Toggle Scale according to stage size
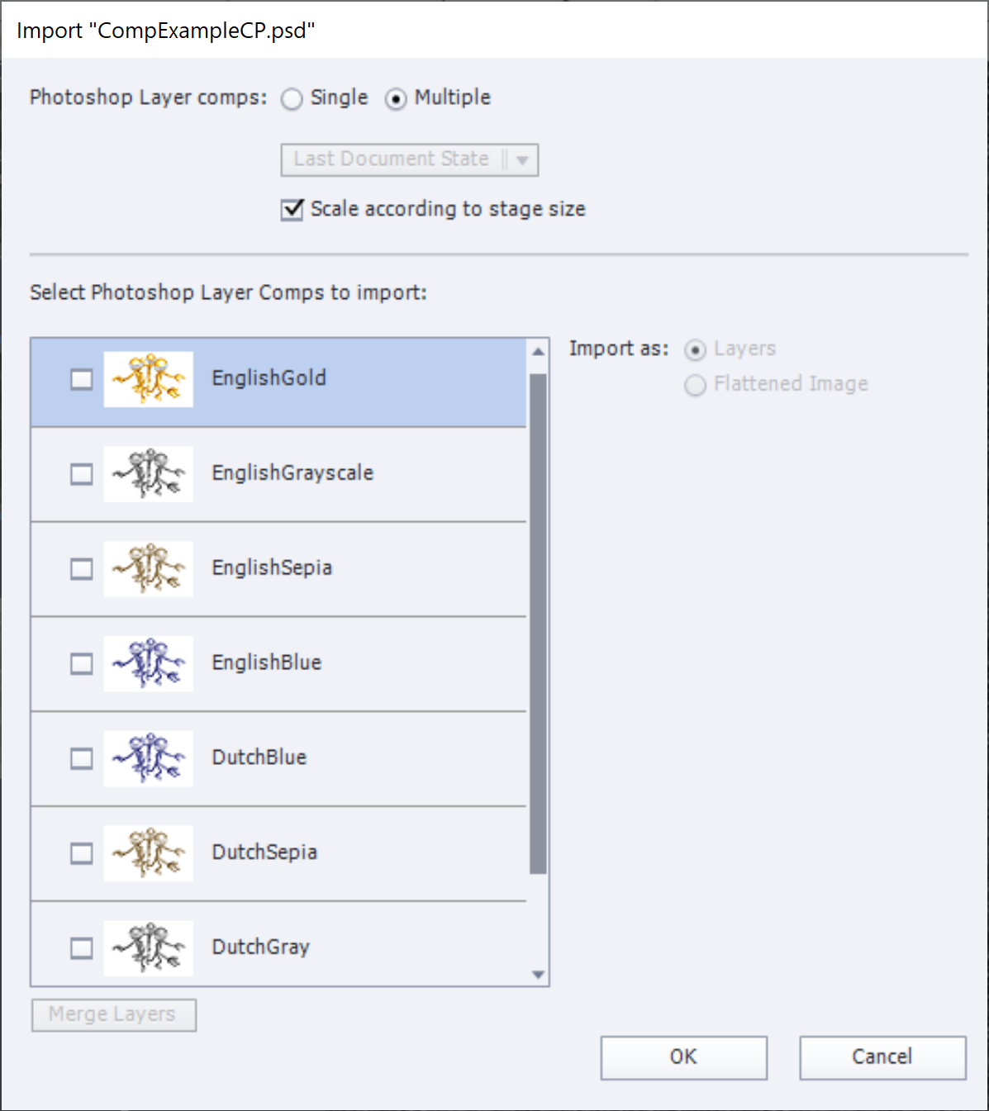The image size is (989, 1111). [292, 210]
